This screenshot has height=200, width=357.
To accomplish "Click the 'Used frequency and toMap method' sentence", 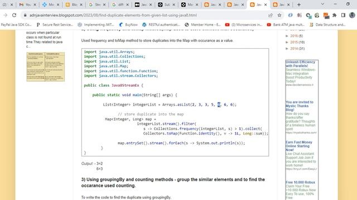I will pos(157,41).
